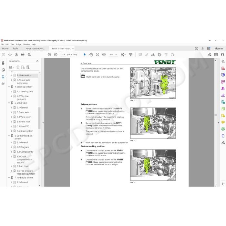Open the fit page options icon
This screenshot has height=226, width=226.
[123, 55]
